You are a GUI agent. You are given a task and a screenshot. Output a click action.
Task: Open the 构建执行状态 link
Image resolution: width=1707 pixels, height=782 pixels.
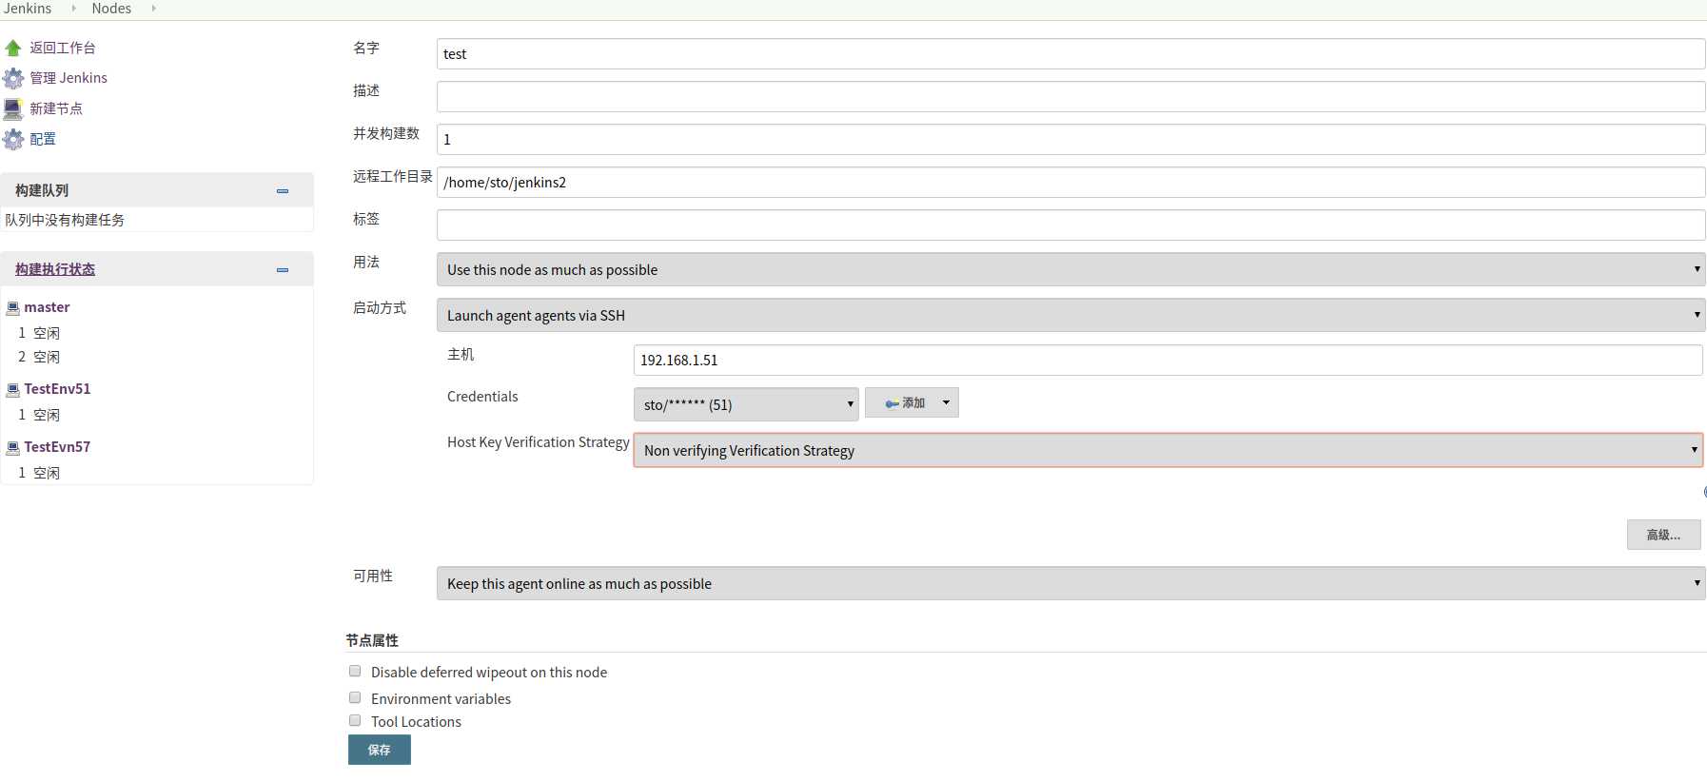(55, 269)
